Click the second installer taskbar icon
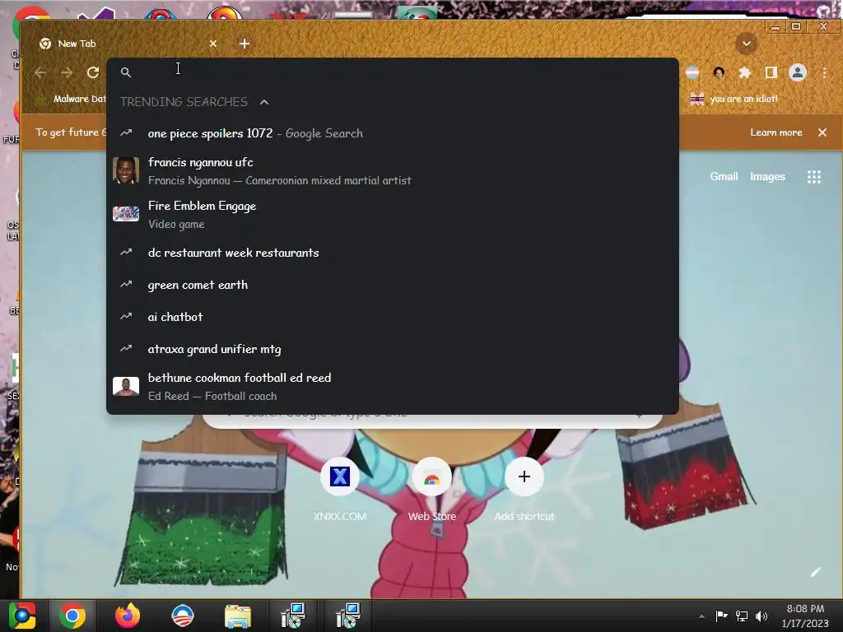This screenshot has width=843, height=632. click(348, 616)
